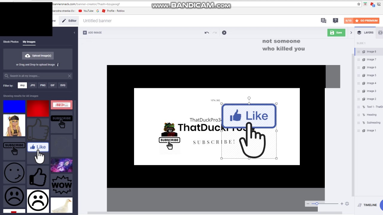
Task: Switch to Stock Photos tab
Action: 11,42
